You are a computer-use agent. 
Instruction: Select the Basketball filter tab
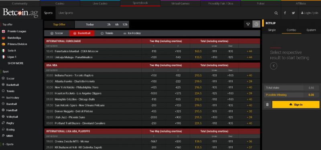pyautogui.click(x=82, y=33)
